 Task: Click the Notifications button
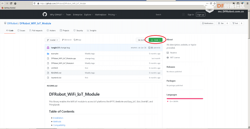pos(207,23)
